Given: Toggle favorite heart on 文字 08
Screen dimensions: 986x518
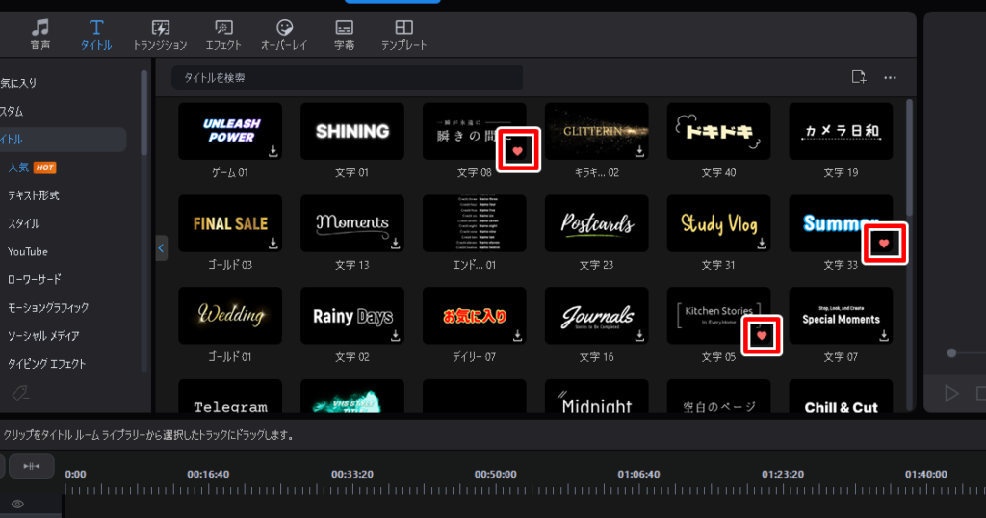Looking at the screenshot, I should coord(518,151).
